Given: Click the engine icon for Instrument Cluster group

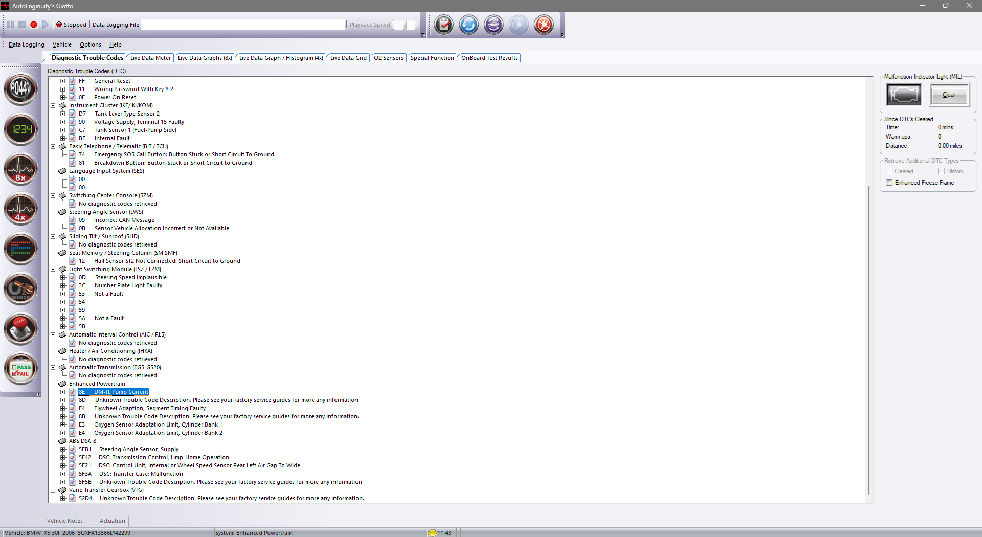Looking at the screenshot, I should pyautogui.click(x=62, y=105).
